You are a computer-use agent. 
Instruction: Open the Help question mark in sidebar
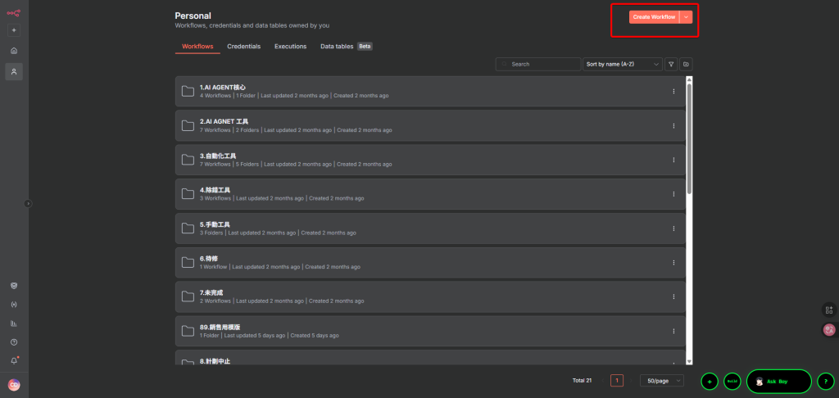point(14,341)
